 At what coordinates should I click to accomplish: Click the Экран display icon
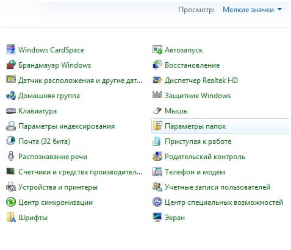[x=157, y=218]
